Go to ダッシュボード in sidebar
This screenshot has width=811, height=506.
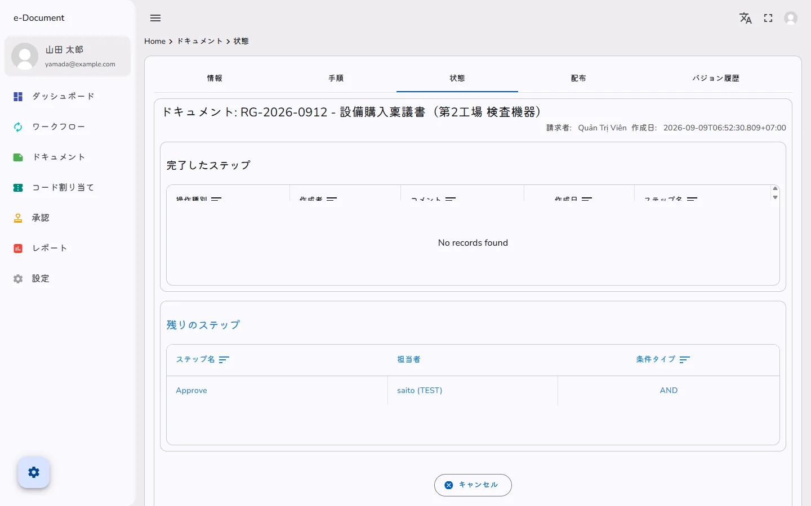tap(68, 97)
